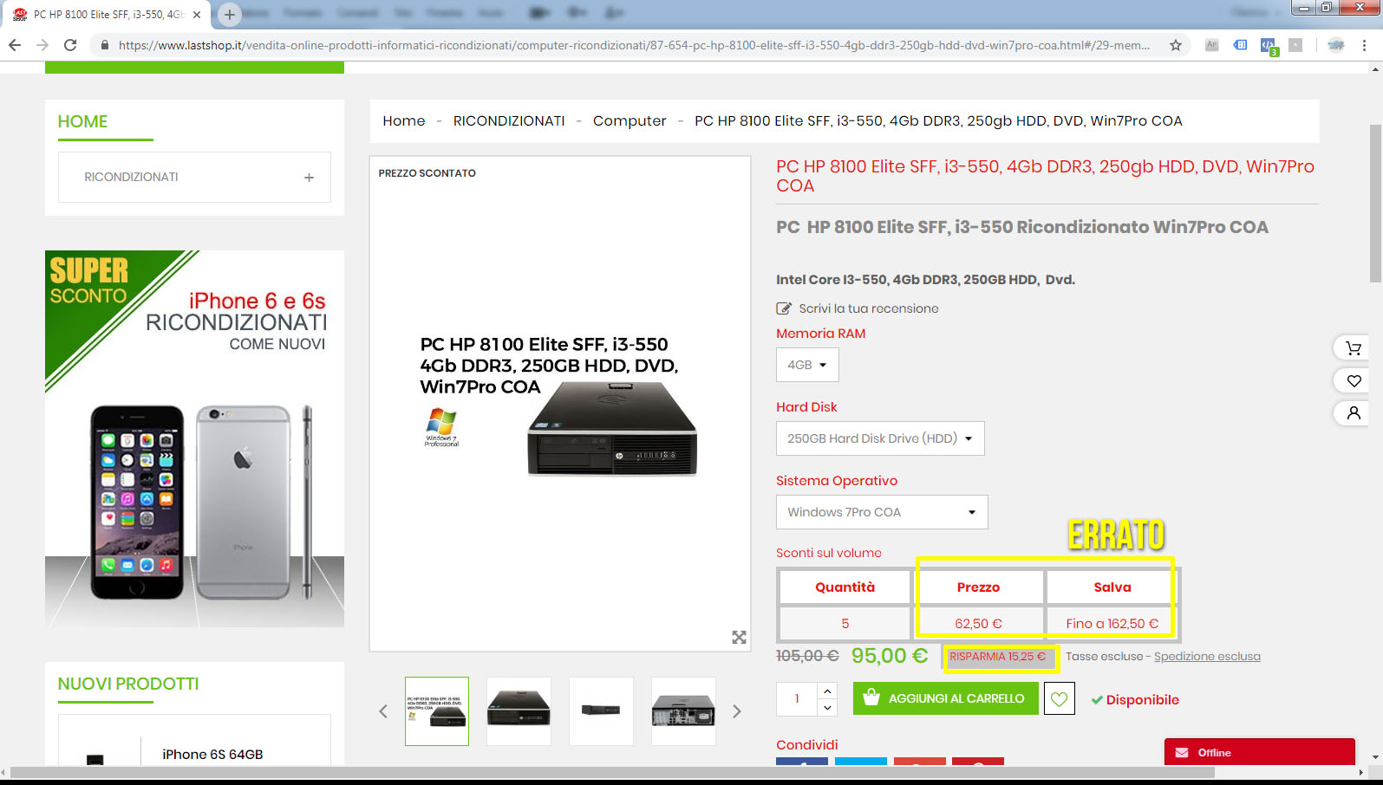Viewport: 1383px width, 785px height.
Task: Open the Chrome three-dot menu
Action: tap(1364, 45)
